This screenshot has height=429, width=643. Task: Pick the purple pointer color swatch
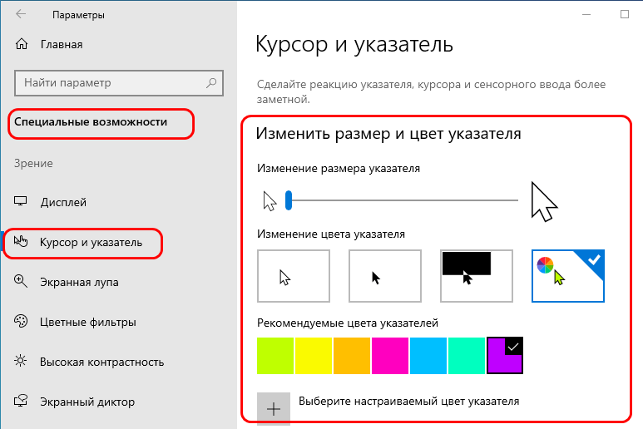[505, 356]
